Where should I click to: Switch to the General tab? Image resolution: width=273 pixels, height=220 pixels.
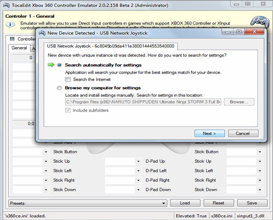pos(19,48)
